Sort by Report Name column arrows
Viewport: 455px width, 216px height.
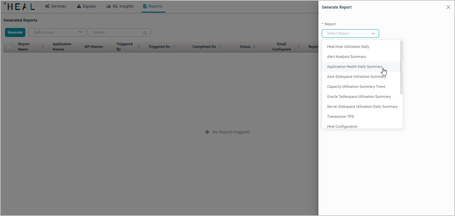point(43,47)
